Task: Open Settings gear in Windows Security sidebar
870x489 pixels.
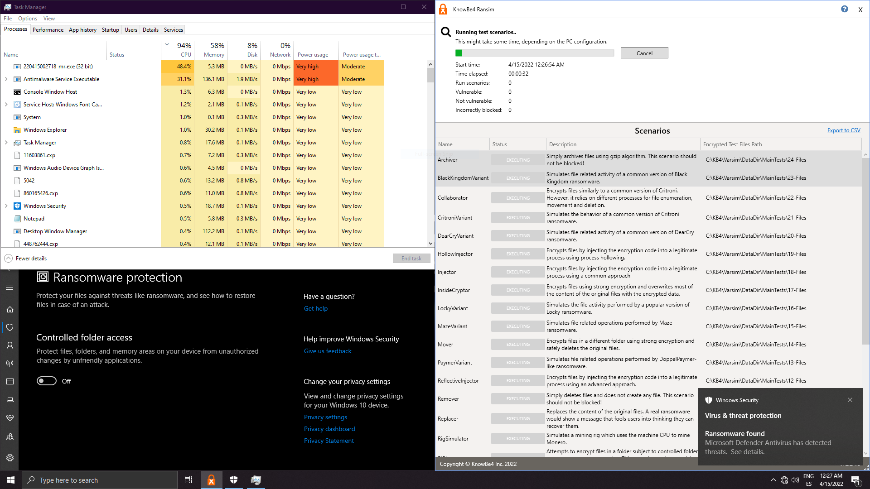Action: pyautogui.click(x=10, y=458)
